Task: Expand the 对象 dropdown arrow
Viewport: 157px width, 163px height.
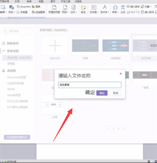Action: coord(151,7)
